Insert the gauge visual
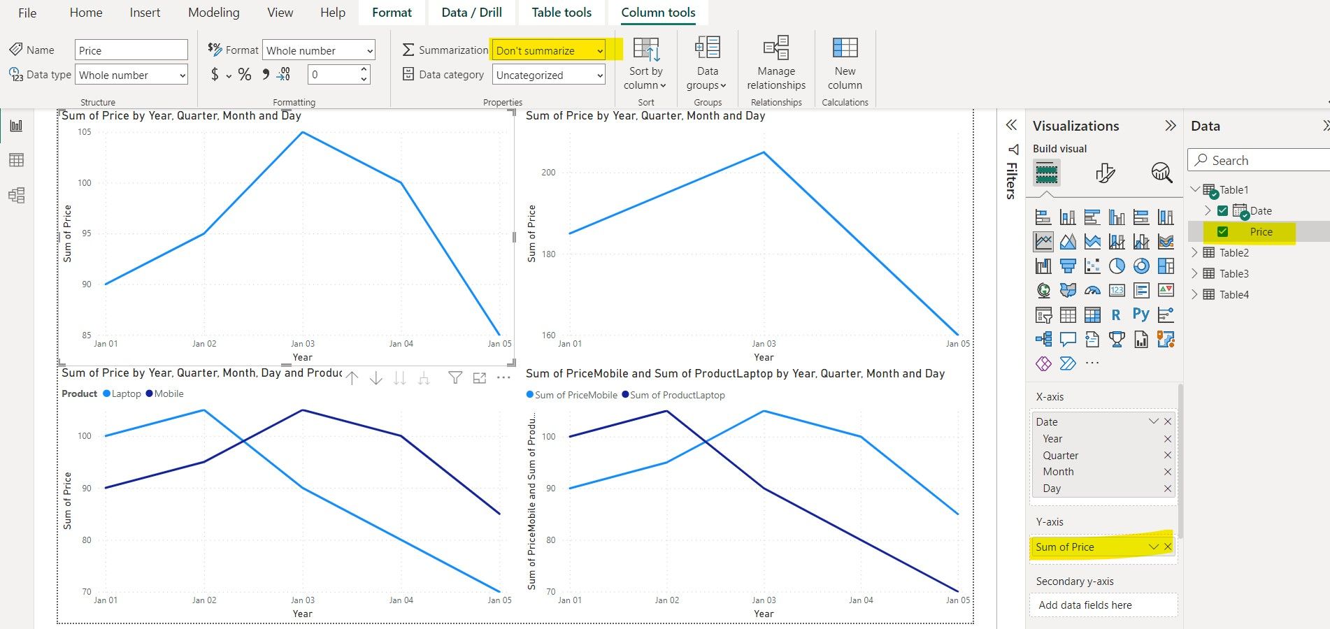This screenshot has width=1330, height=629. click(x=1092, y=290)
